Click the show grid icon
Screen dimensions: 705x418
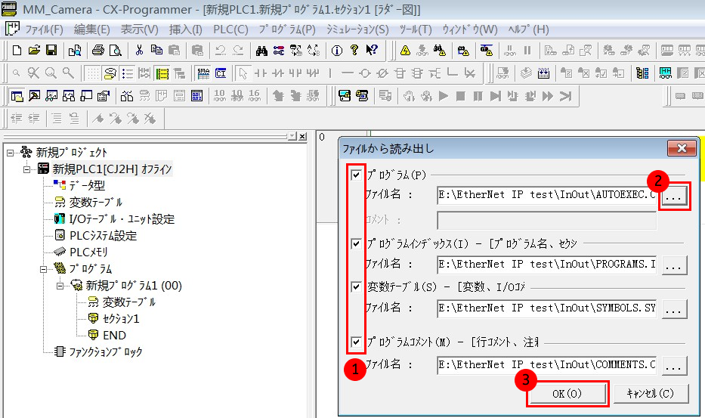93,73
